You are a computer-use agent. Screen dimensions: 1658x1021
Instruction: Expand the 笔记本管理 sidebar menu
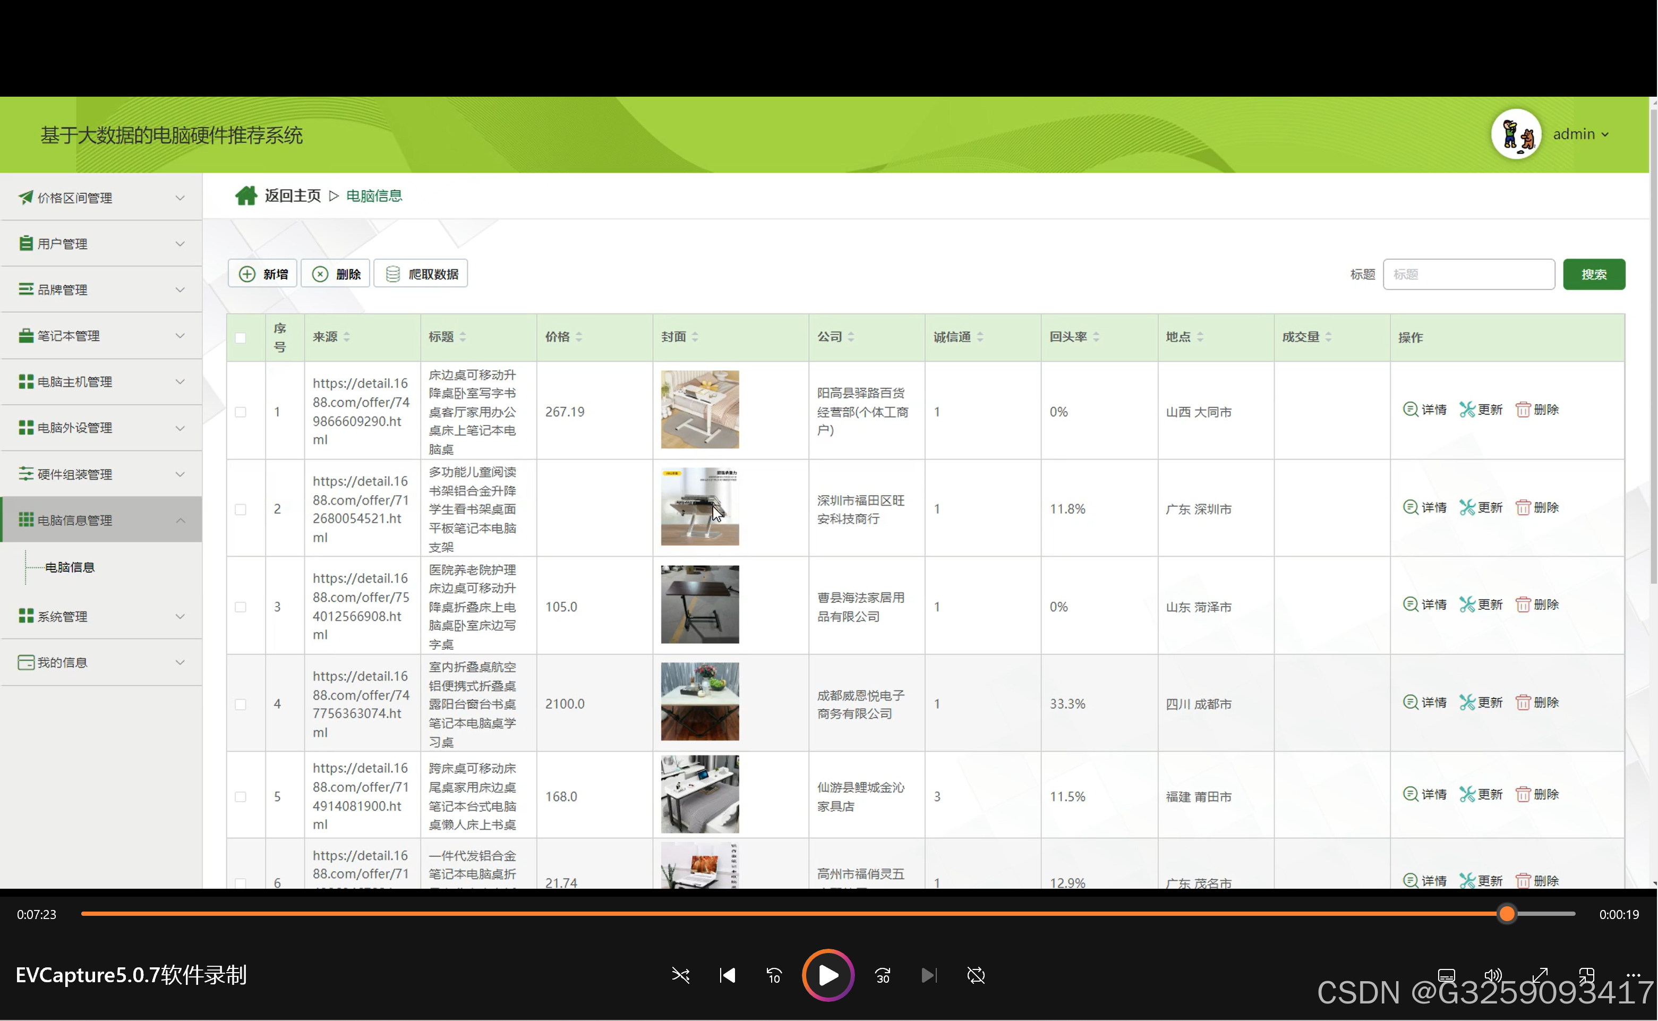coord(101,336)
